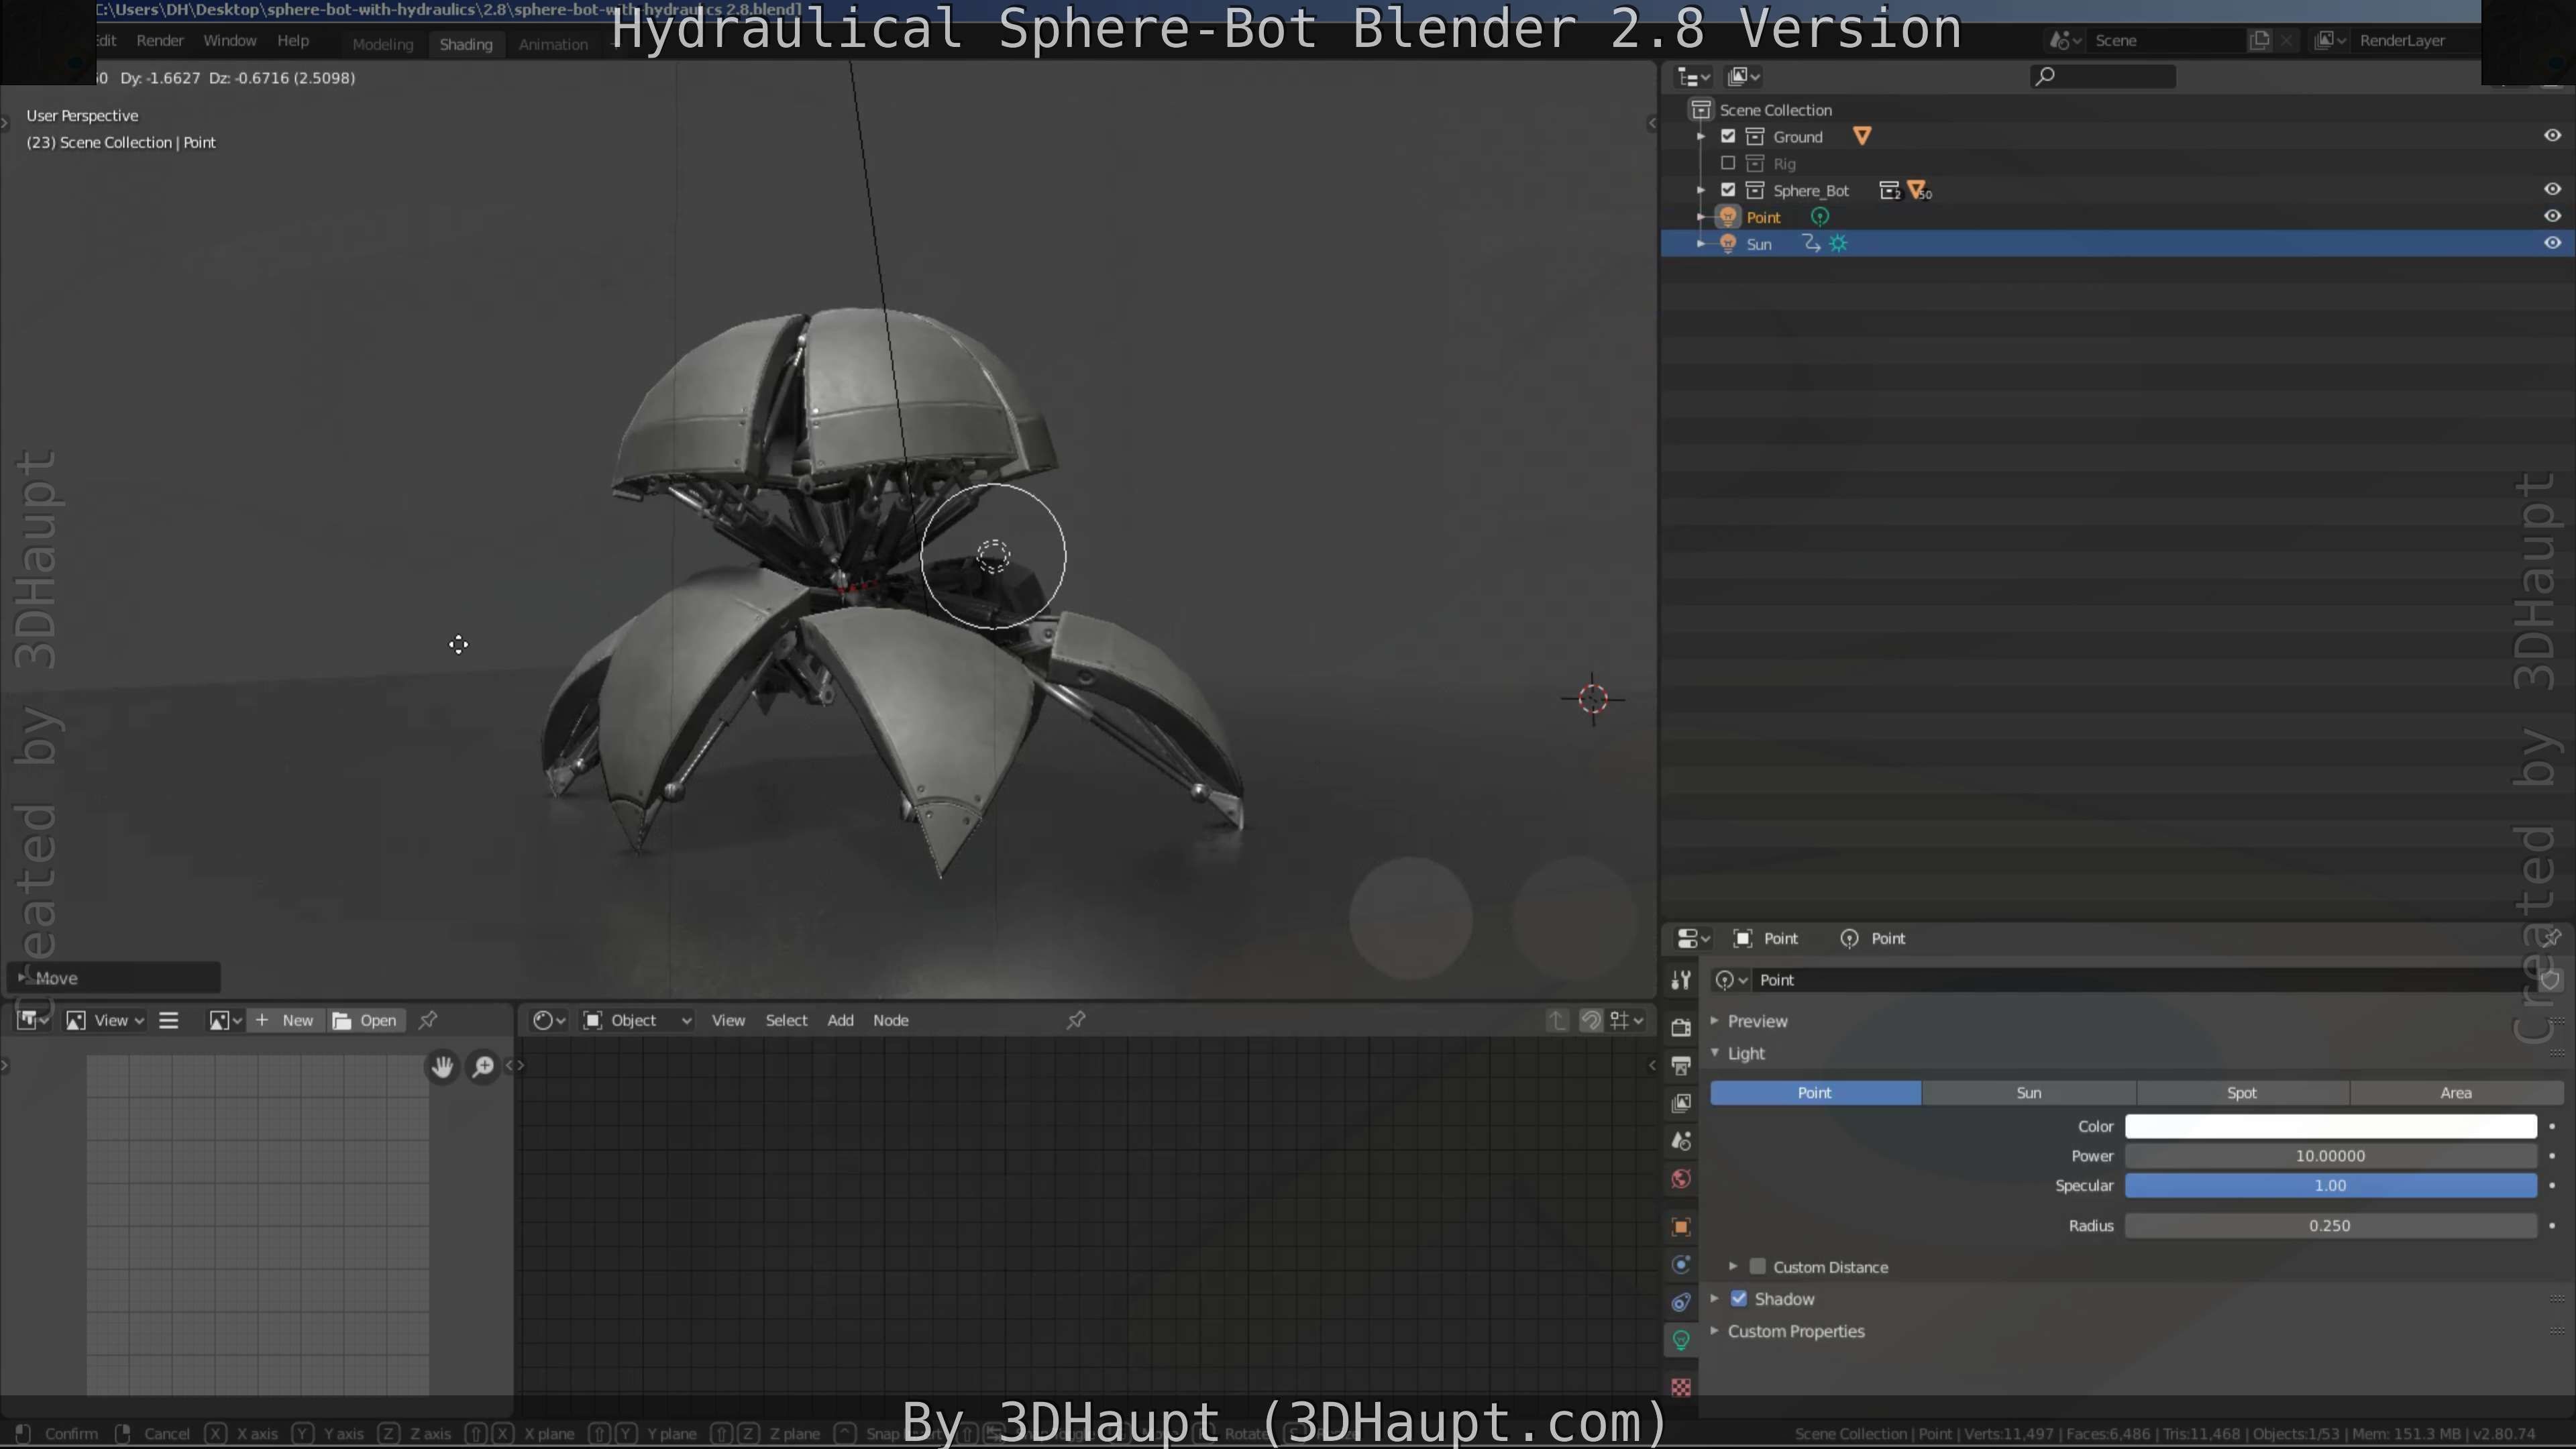
Task: Open the Render menu
Action: [x=160, y=41]
